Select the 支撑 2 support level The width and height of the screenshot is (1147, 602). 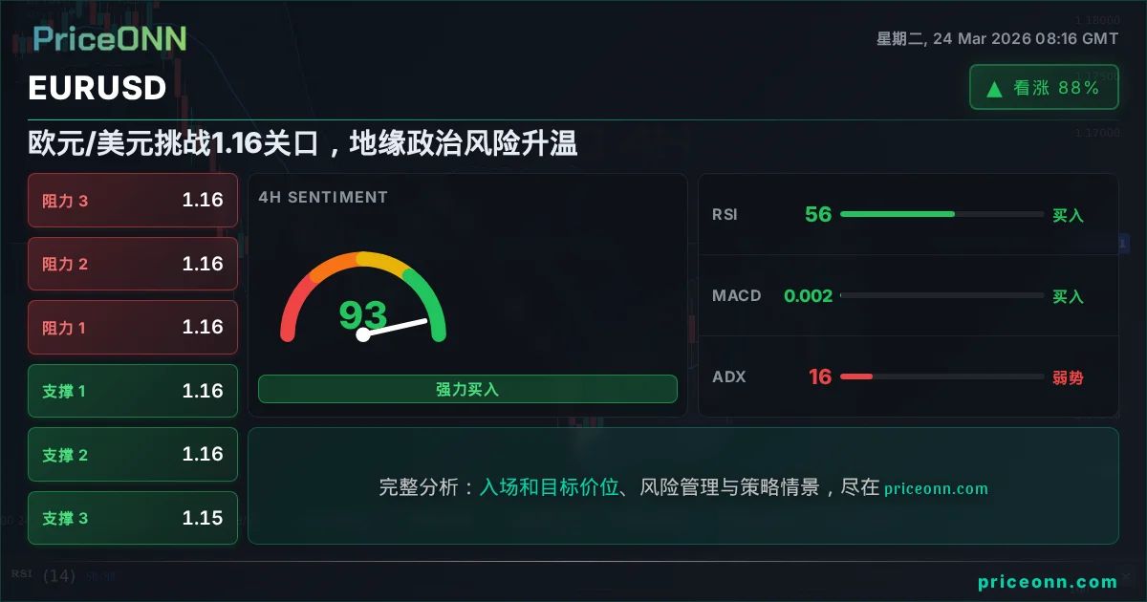pyautogui.click(x=133, y=455)
